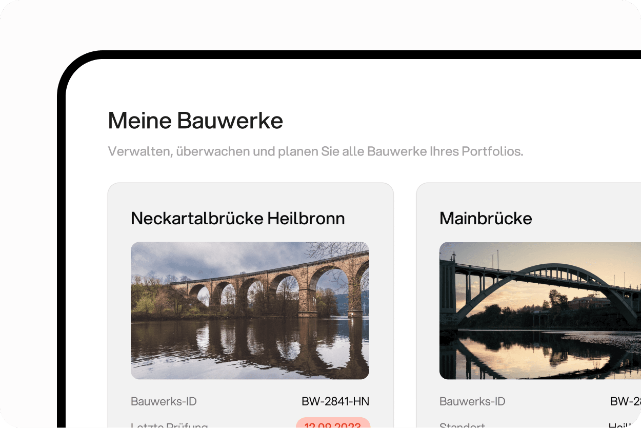
Task: Click the Standort label in Mainbrücke card
Action: pos(462,425)
